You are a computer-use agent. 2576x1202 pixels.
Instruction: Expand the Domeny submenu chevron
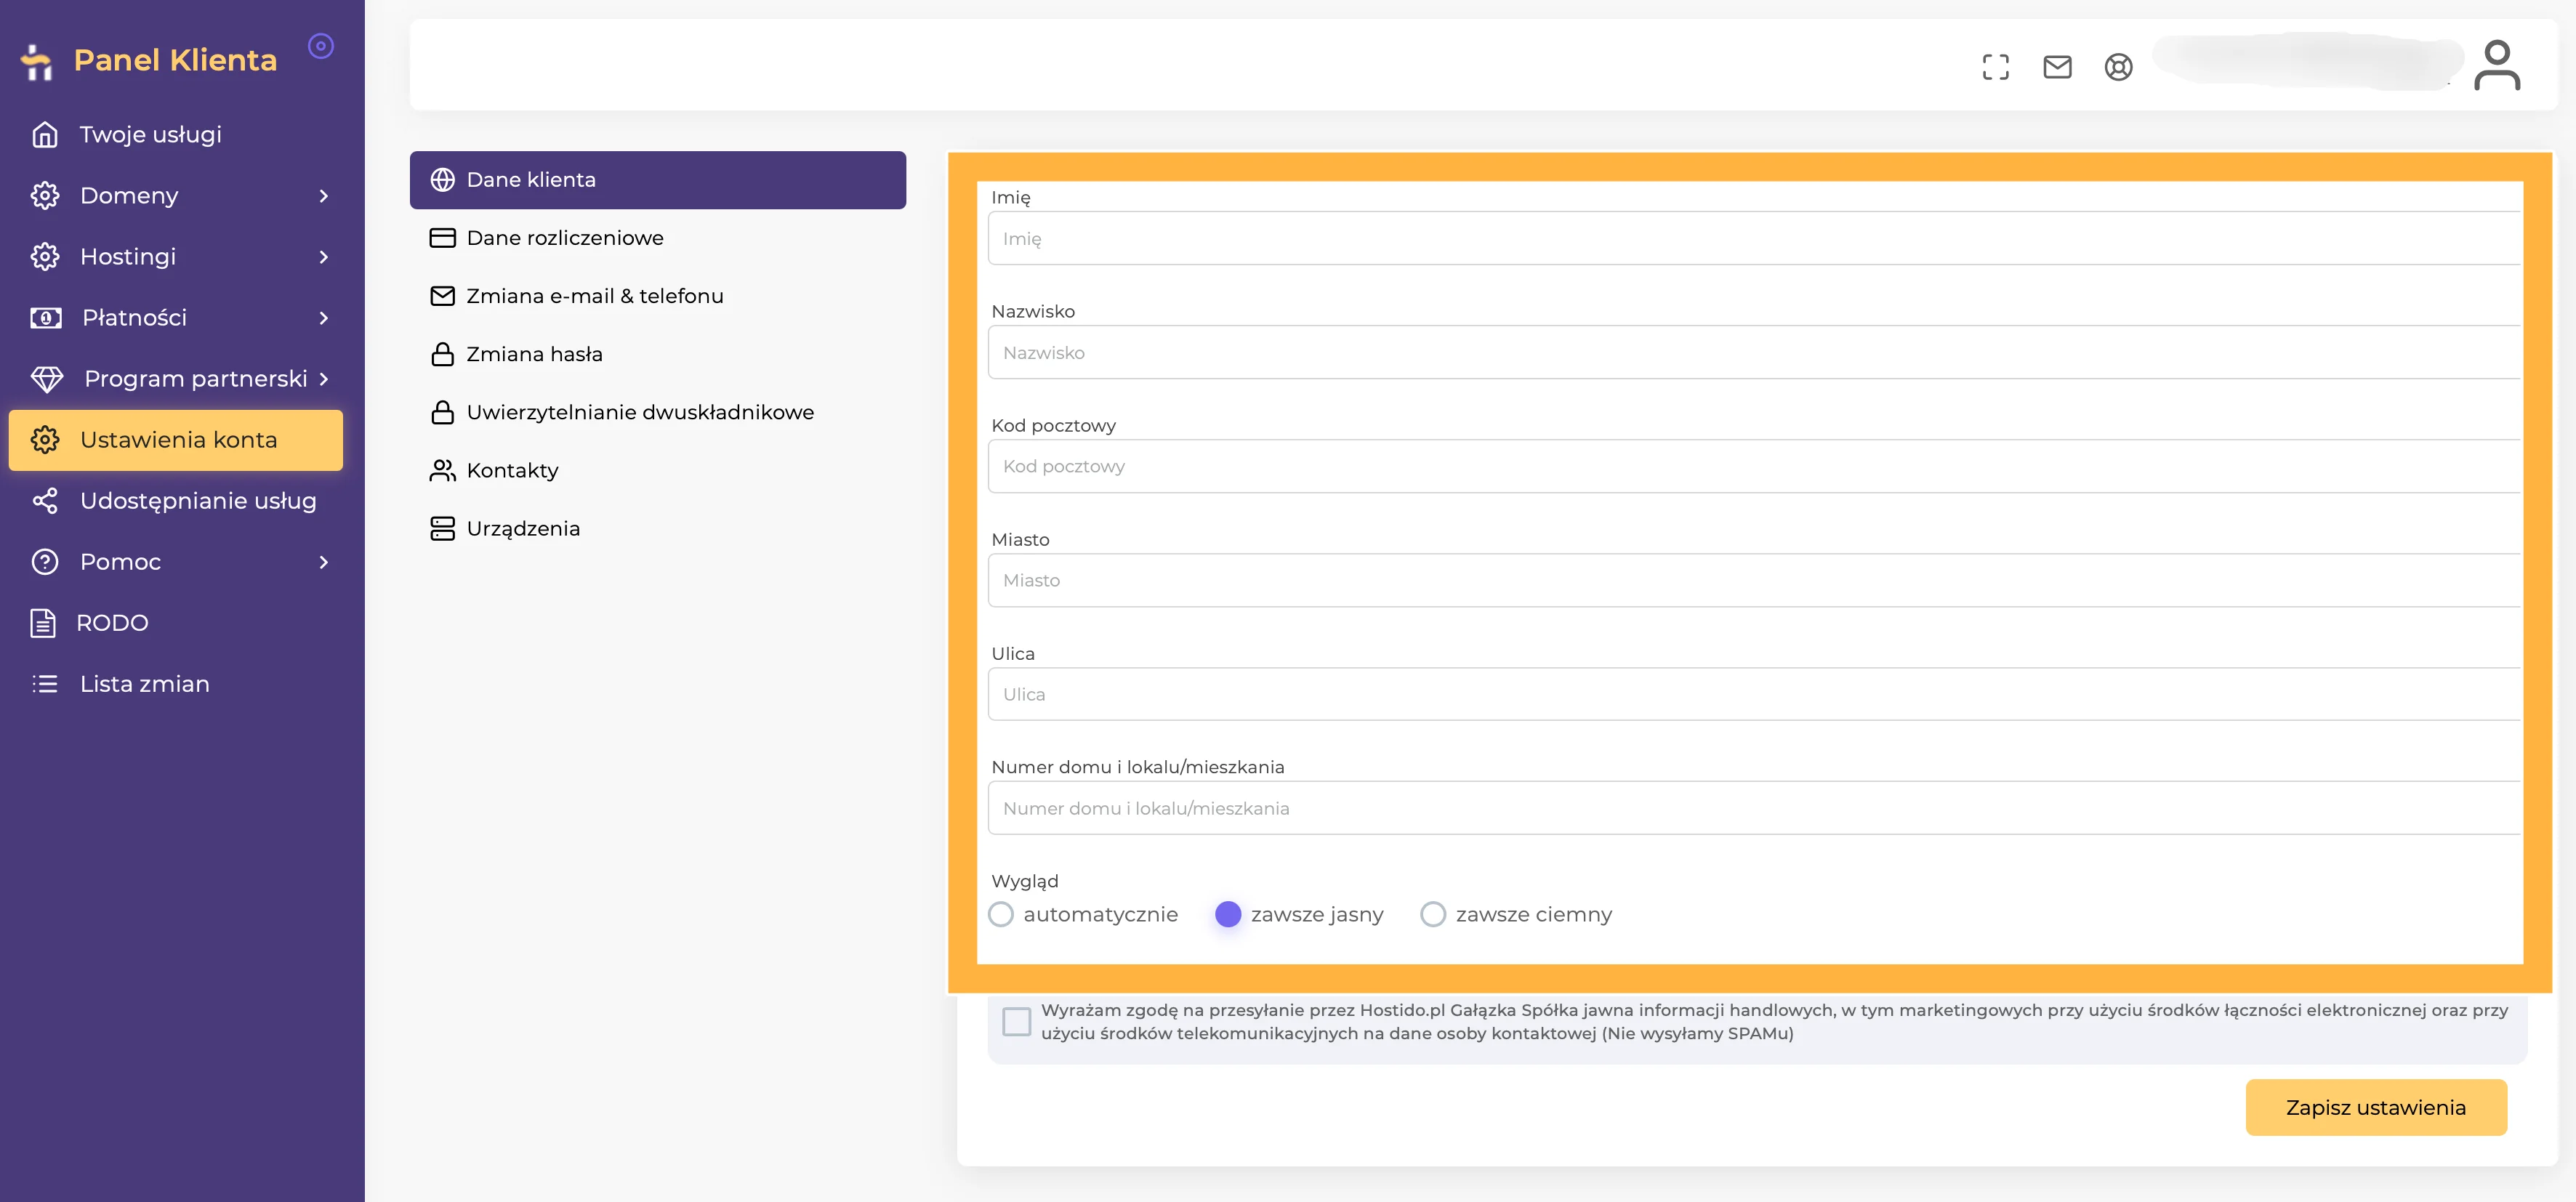pyautogui.click(x=323, y=196)
